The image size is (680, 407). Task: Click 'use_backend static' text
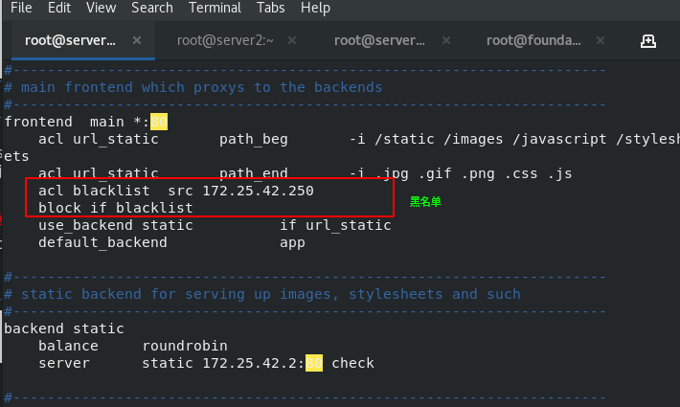pyautogui.click(x=115, y=225)
